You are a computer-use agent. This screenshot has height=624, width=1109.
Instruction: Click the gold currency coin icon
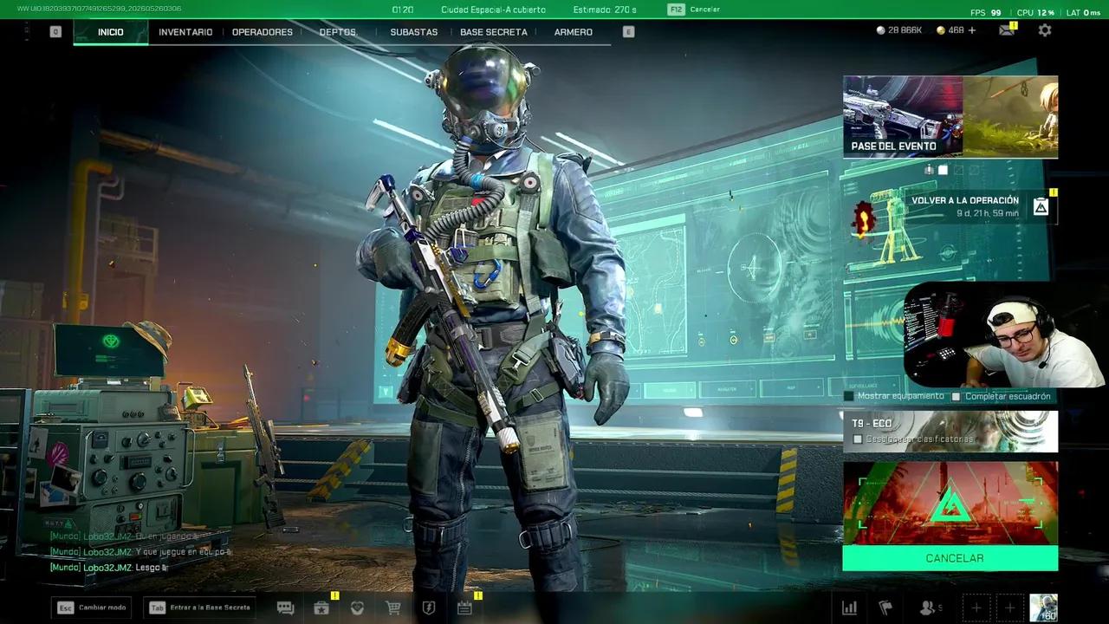pos(941,30)
